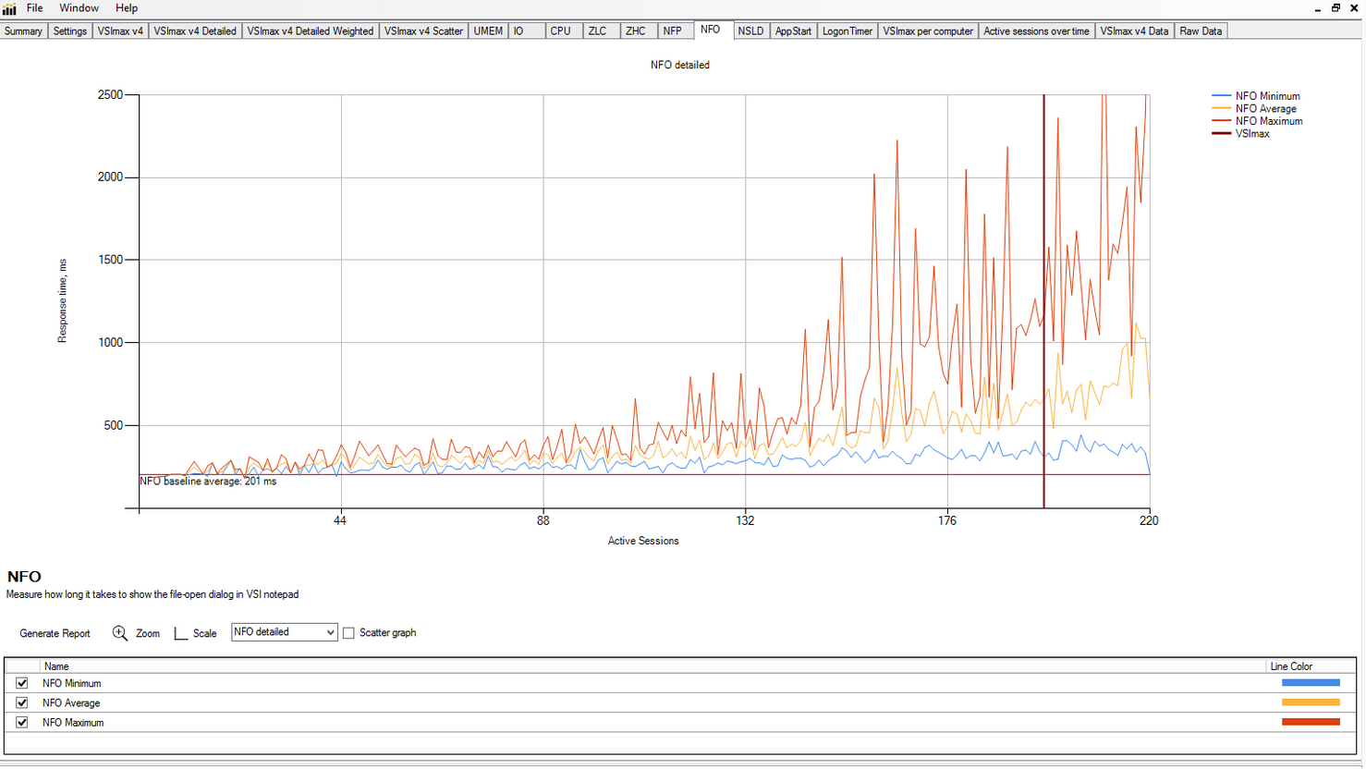Click the NFO detailed chart title
Screen dimensions: 1366x769
[680, 65]
